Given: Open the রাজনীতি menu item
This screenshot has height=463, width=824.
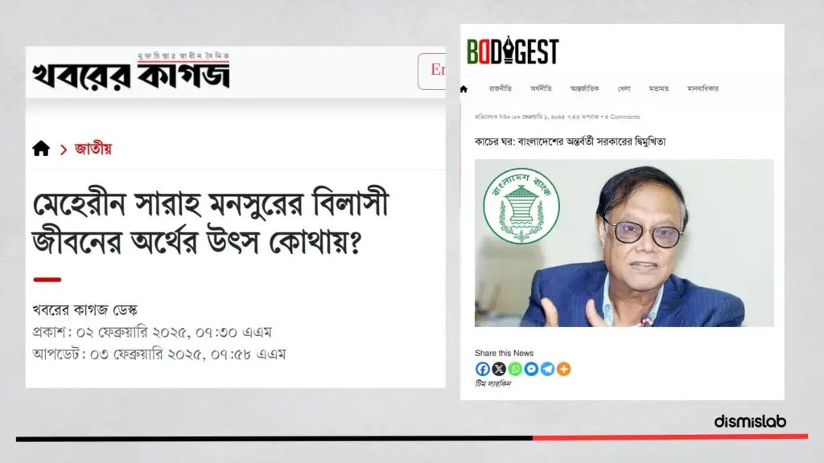Looking at the screenshot, I should tap(501, 88).
